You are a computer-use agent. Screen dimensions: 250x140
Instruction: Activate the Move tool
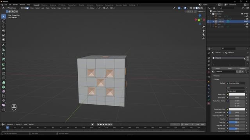pyautogui.click(x=4, y=26)
